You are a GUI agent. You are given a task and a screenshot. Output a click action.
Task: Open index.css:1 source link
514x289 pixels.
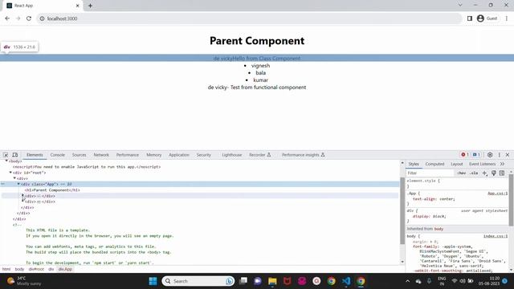496,236
